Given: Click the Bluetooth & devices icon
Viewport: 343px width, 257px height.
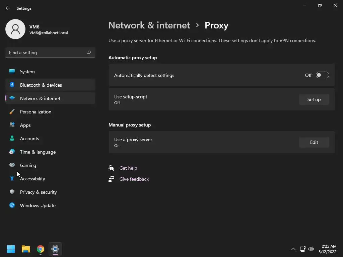Looking at the screenshot, I should point(12,85).
